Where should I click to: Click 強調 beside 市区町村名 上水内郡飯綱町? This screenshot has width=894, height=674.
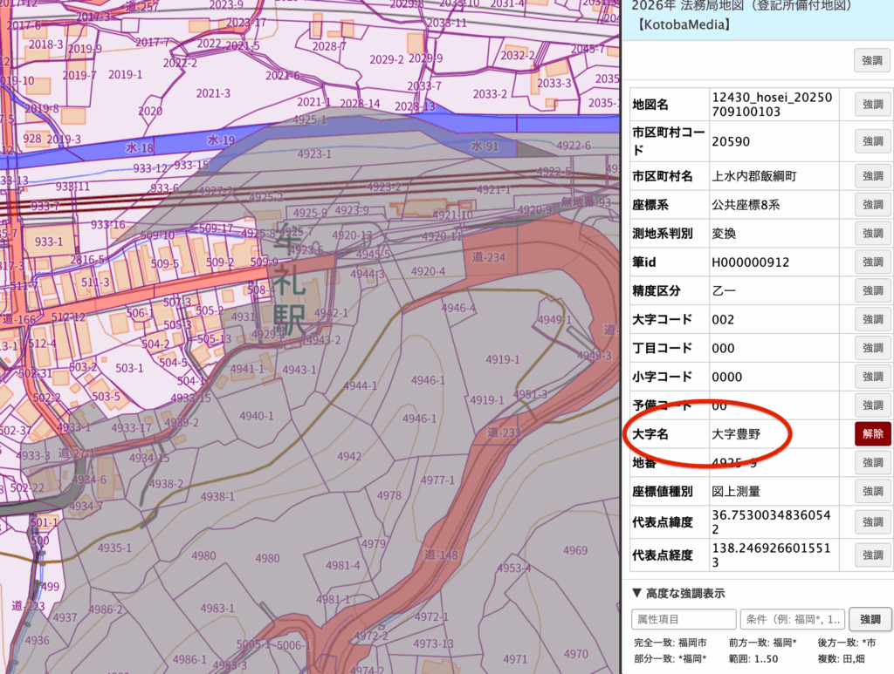pyautogui.click(x=872, y=176)
